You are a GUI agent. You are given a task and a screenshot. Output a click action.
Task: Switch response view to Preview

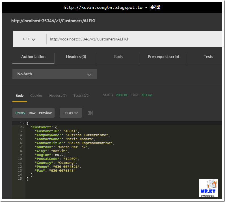click(45, 113)
